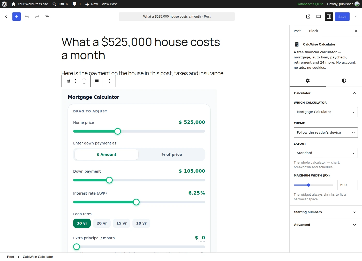Switch to the Post tab
The width and height of the screenshot is (362, 261).
point(297,31)
